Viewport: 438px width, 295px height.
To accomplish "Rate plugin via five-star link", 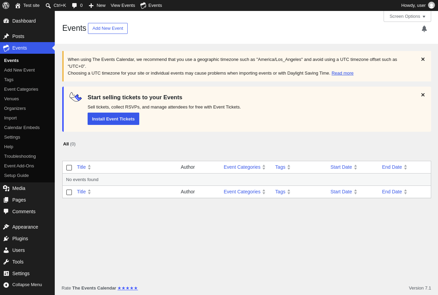I will point(128,288).
